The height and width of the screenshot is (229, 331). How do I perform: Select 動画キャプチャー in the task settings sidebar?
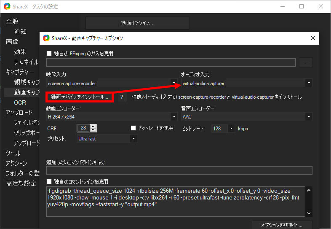click(27, 92)
